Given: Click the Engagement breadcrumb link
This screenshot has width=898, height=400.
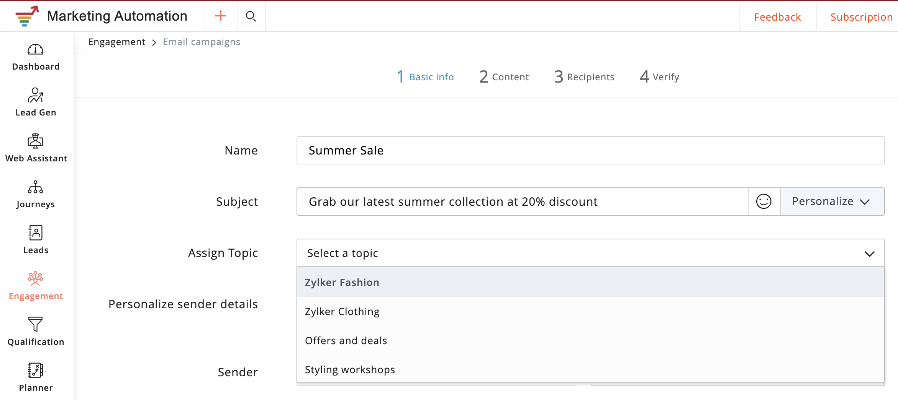Looking at the screenshot, I should click(x=116, y=42).
